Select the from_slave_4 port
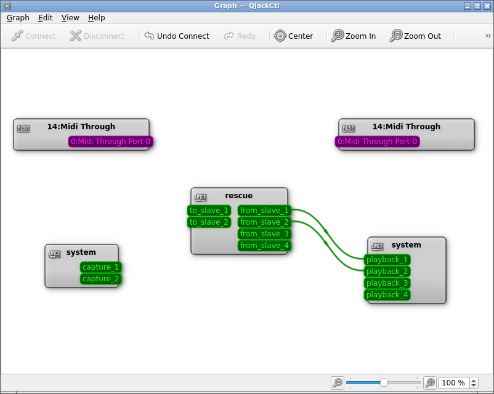This screenshot has height=394, width=494. tap(264, 246)
